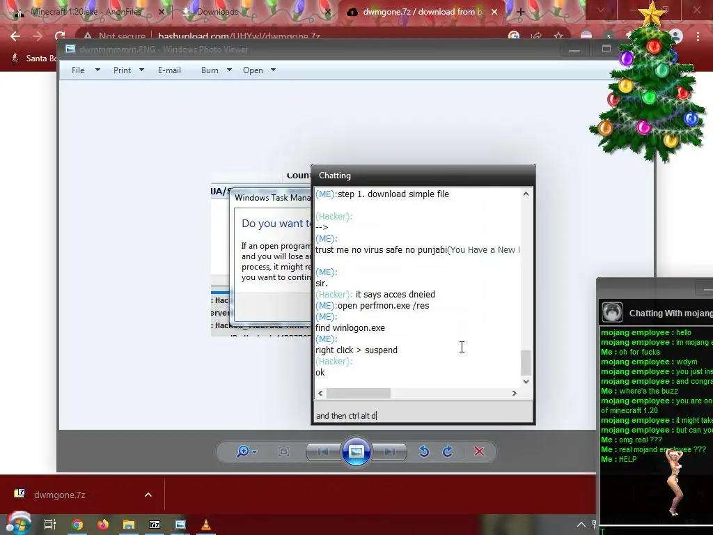The image size is (713, 535).
Task: Click the Google icon in the address bar
Action: coord(514,36)
